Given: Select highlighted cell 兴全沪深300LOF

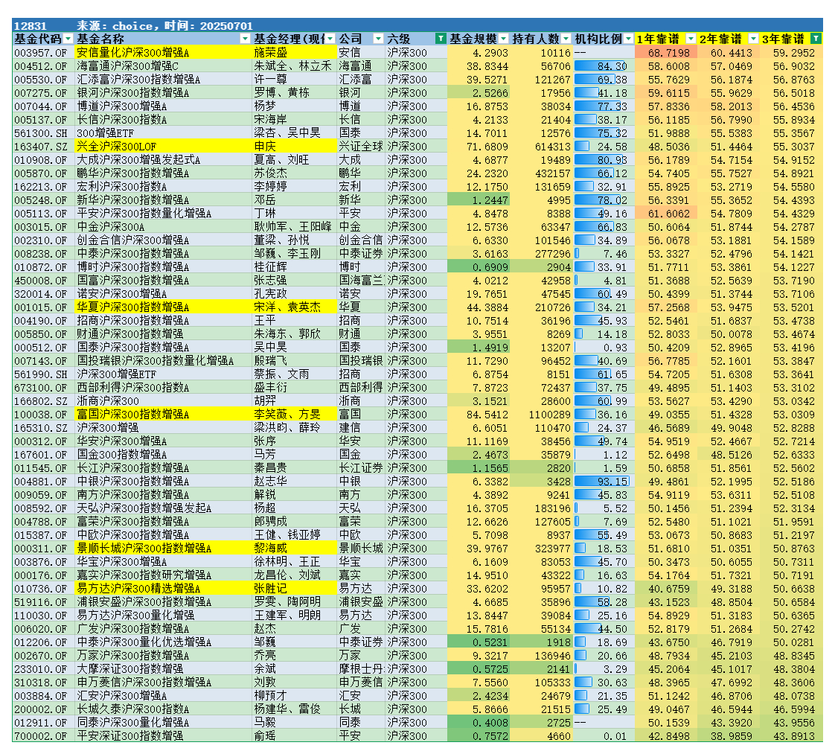Looking at the screenshot, I should [x=163, y=147].
